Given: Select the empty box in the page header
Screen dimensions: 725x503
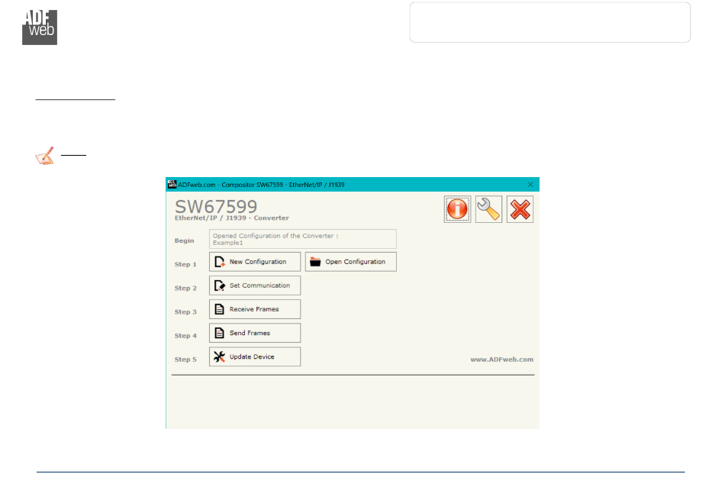Looking at the screenshot, I should click(549, 22).
